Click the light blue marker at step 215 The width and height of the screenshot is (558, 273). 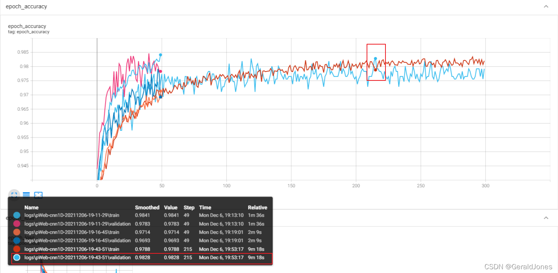click(375, 59)
